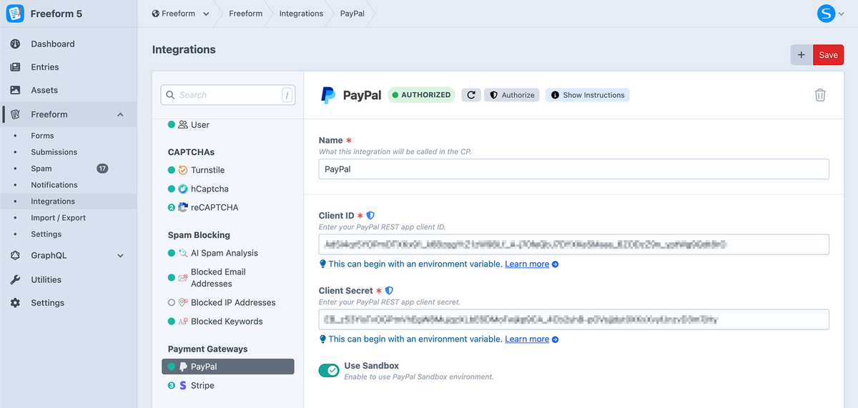
Task: Select Stripe payment gateway
Action: 202,386
